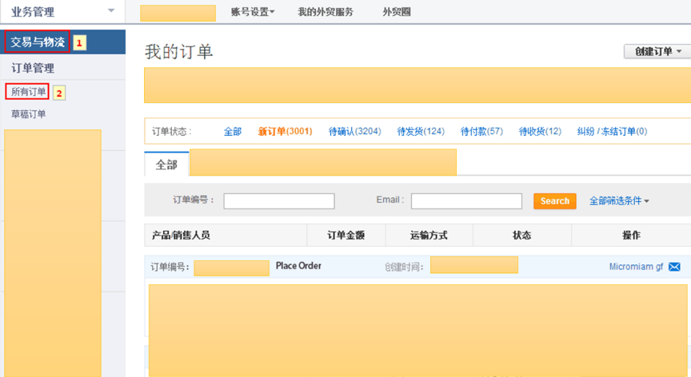Screen dimensions: 691x377
Task: Open 所有订单 in sidebar
Action: tap(28, 92)
